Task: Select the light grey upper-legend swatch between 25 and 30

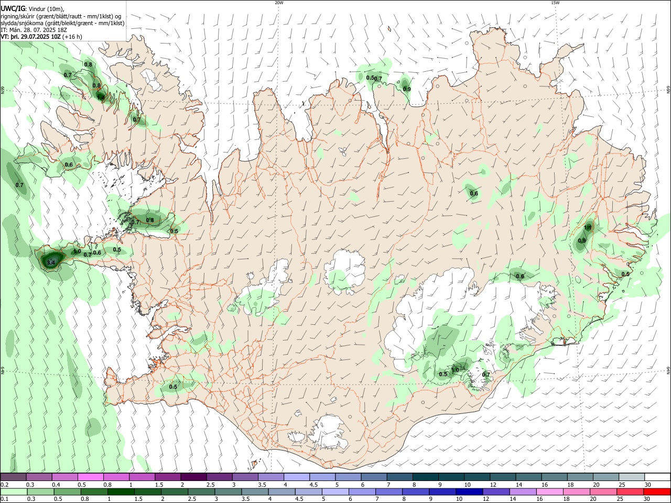Action: (631, 477)
